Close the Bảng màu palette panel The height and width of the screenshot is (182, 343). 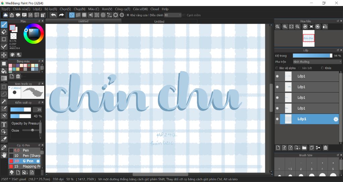(43, 61)
